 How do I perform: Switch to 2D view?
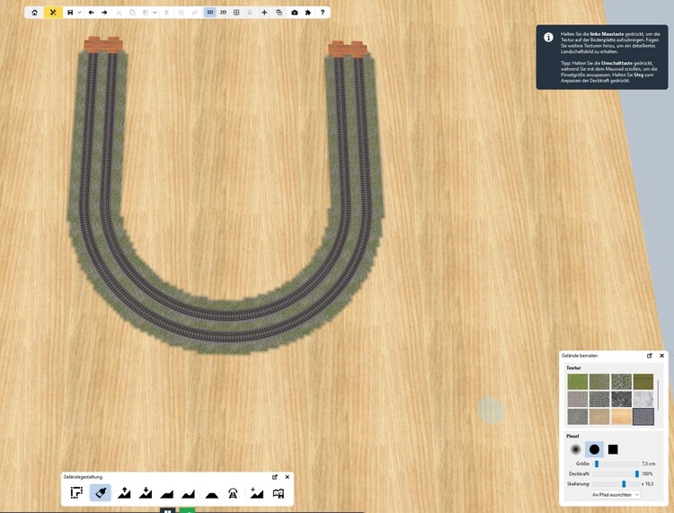pyautogui.click(x=223, y=13)
